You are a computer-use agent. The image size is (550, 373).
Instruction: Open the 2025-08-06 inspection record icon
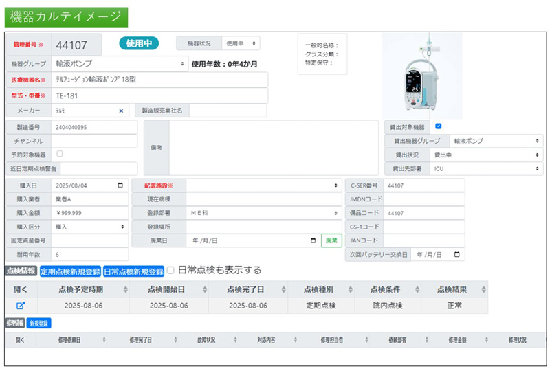click(x=21, y=305)
